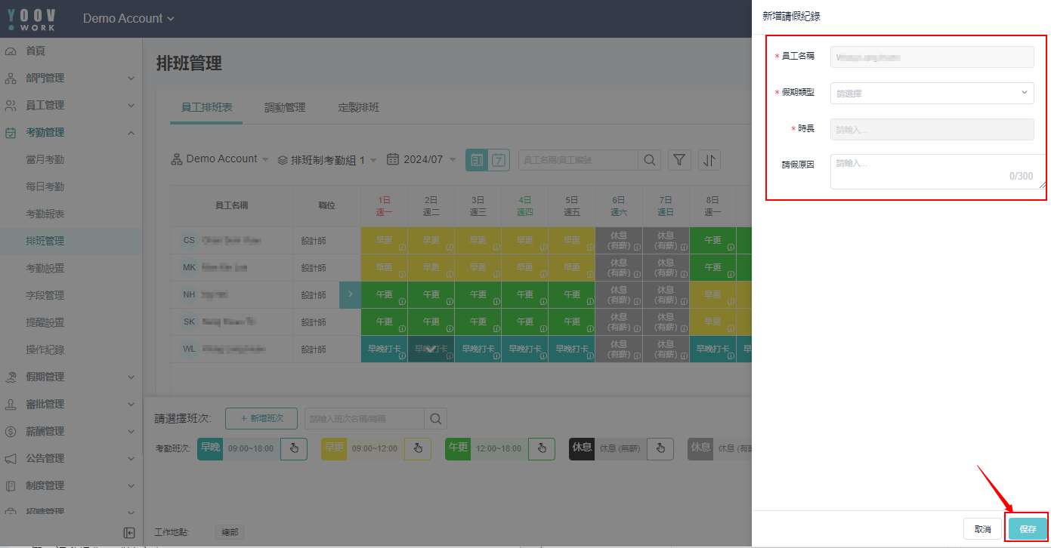Viewport: 1051px width, 548px height.
Task: Select the yellow 早更 shift color tag
Action: point(333,448)
